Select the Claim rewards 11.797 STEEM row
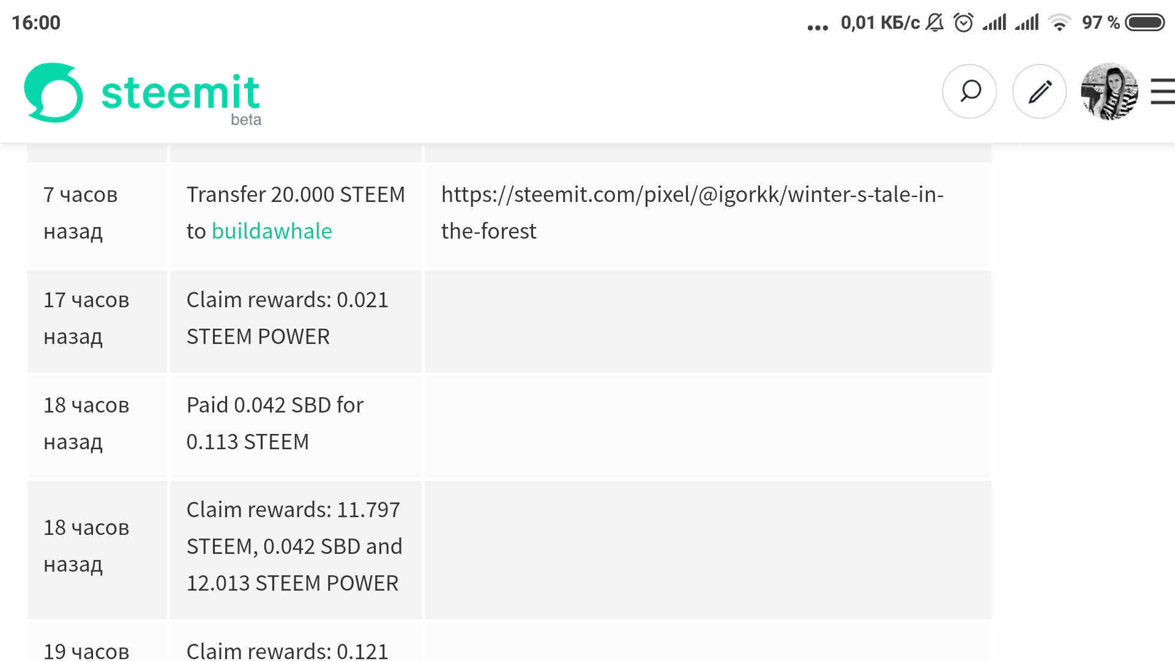Screen dimensions: 1175x661 click(x=294, y=546)
